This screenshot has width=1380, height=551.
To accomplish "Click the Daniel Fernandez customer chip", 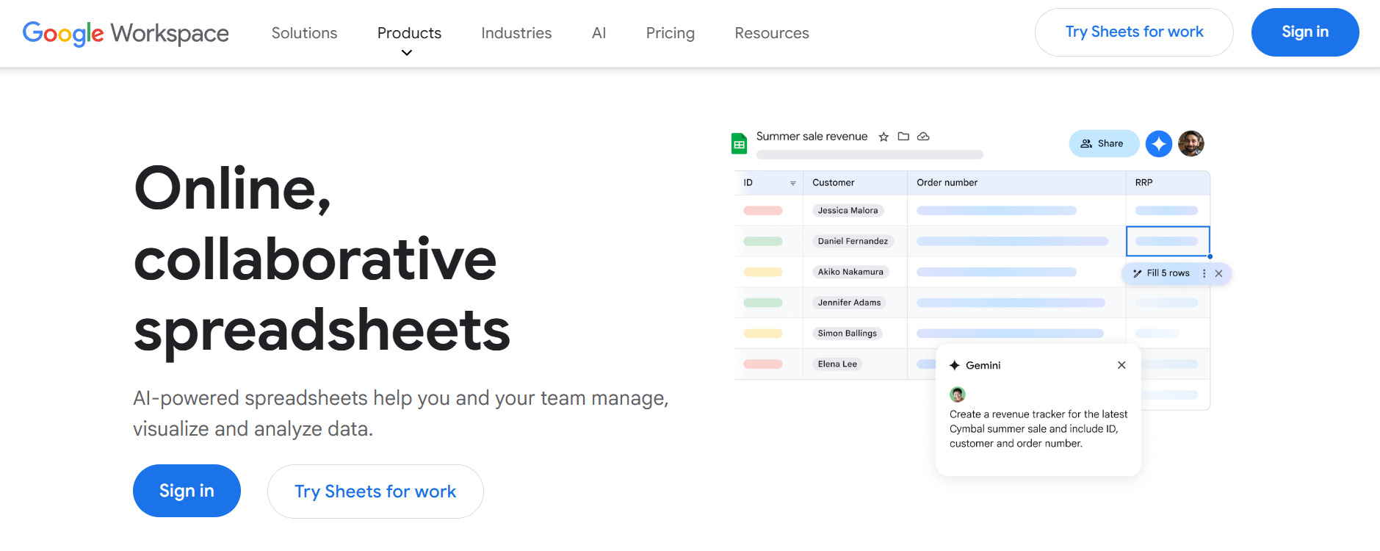I will 853,241.
